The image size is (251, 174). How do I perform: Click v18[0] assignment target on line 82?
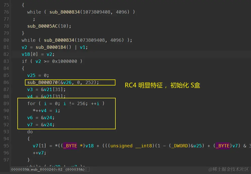click(30, 54)
